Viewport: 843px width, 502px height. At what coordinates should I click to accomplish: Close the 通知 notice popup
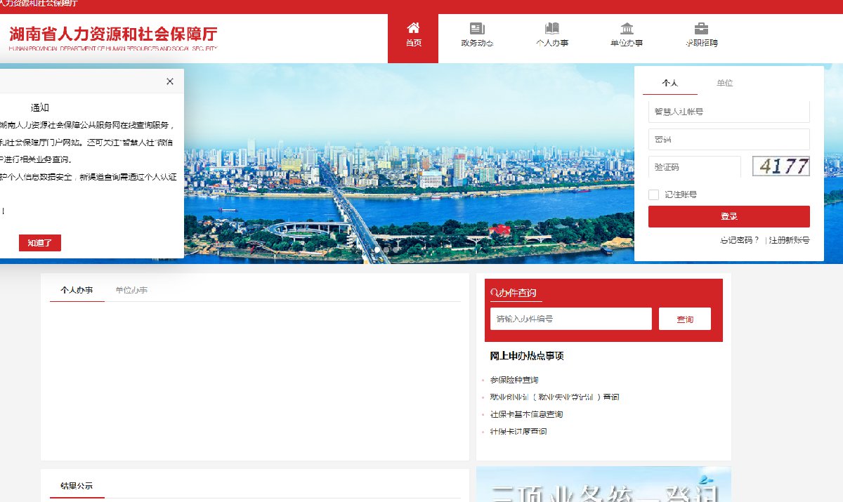pos(170,81)
